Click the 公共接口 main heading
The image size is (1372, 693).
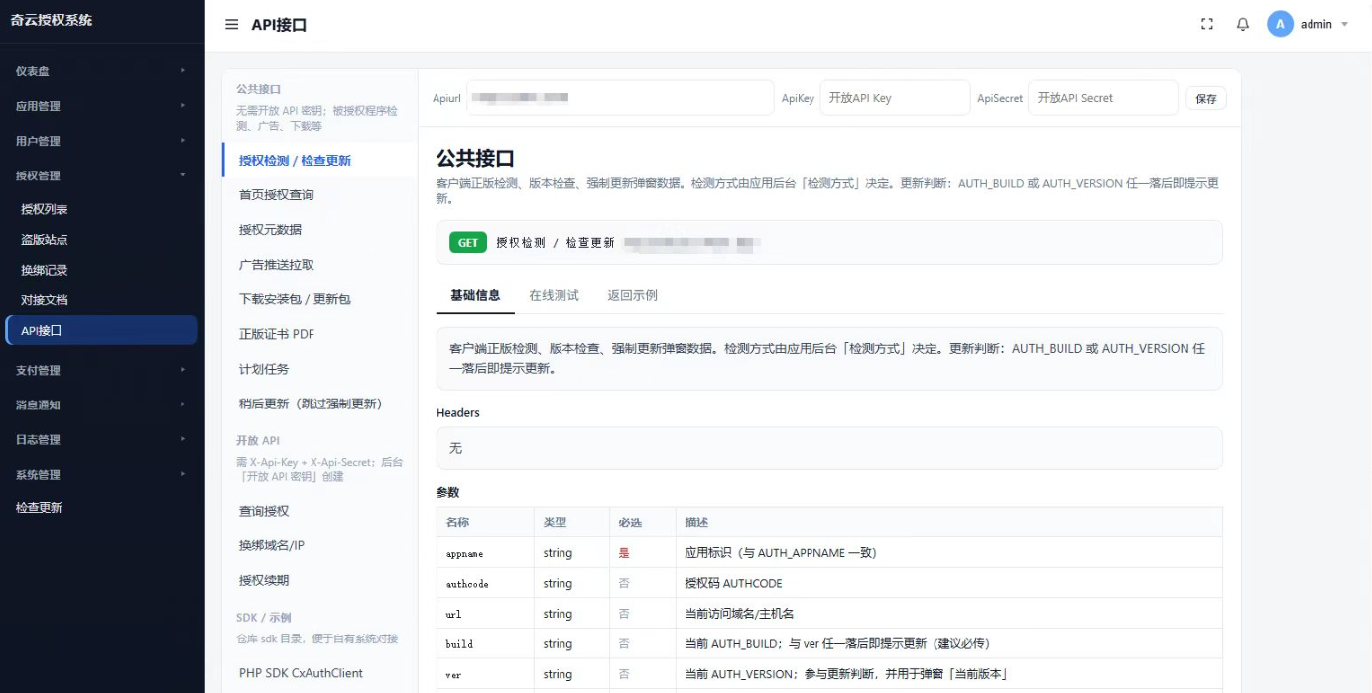coord(475,158)
